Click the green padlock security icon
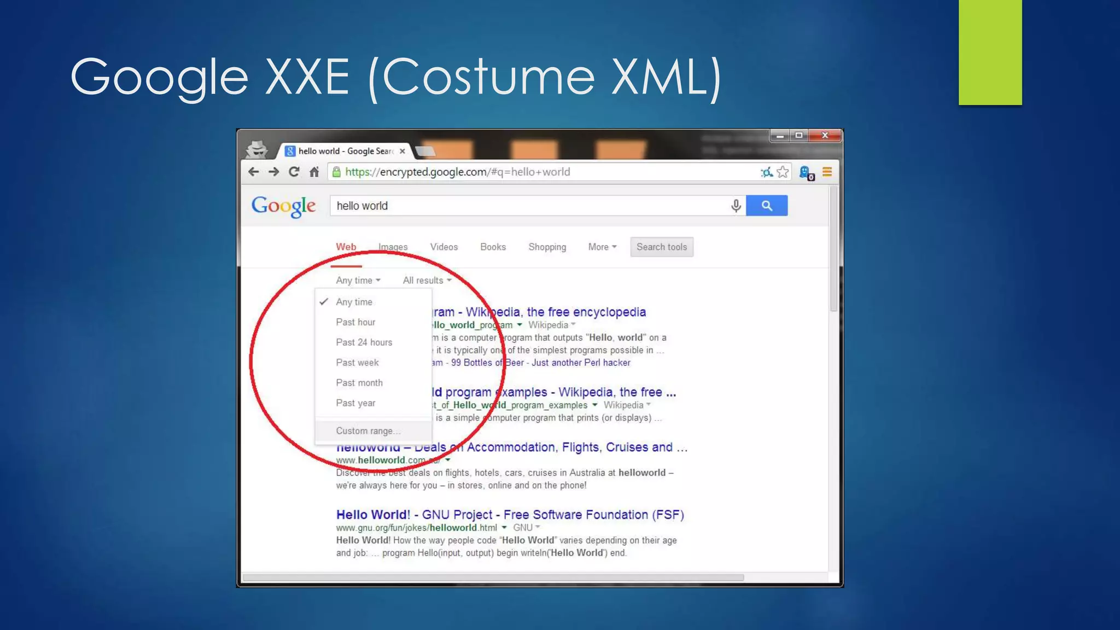 tap(336, 172)
